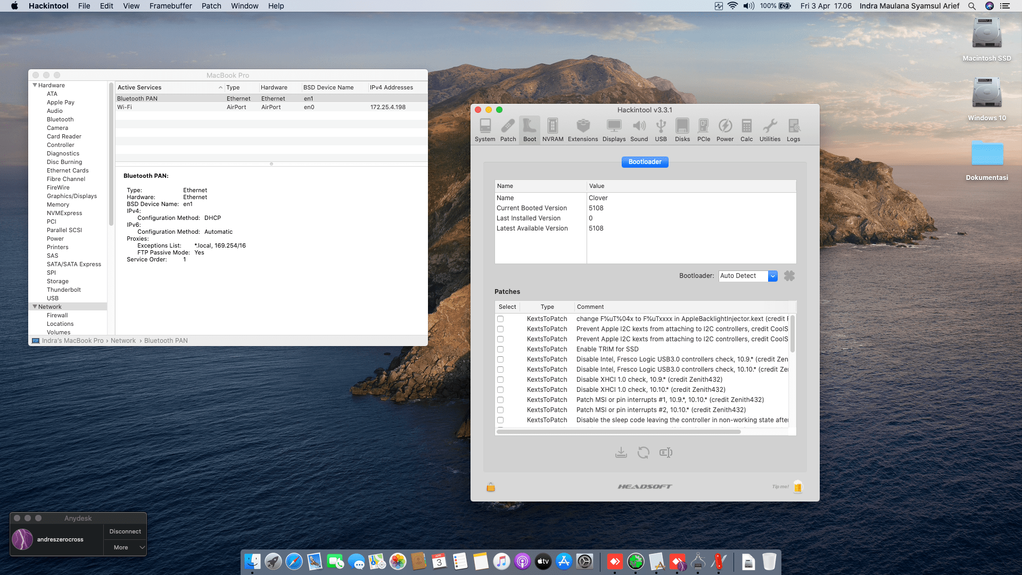The width and height of the screenshot is (1022, 575).
Task: Click the Bootloader tab button
Action: [645, 162]
